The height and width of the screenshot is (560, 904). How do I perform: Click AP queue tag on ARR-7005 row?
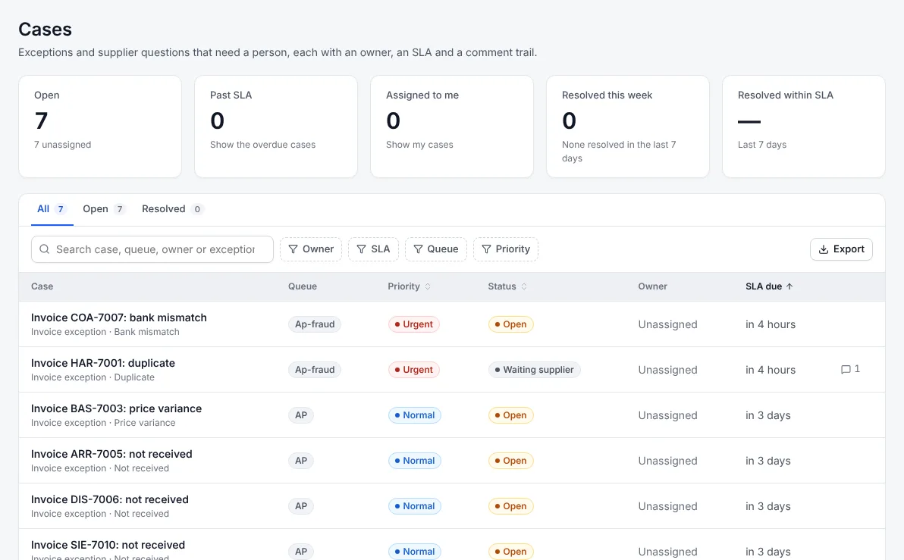click(301, 461)
